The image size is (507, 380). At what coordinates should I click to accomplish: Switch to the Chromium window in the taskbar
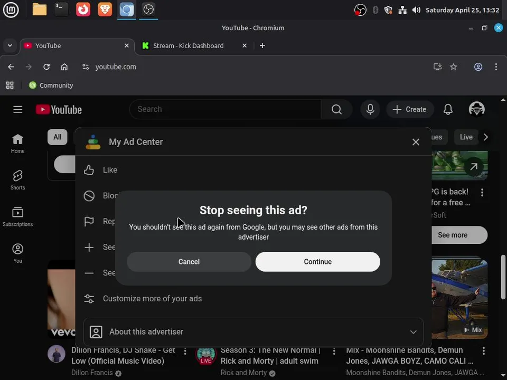click(x=126, y=9)
